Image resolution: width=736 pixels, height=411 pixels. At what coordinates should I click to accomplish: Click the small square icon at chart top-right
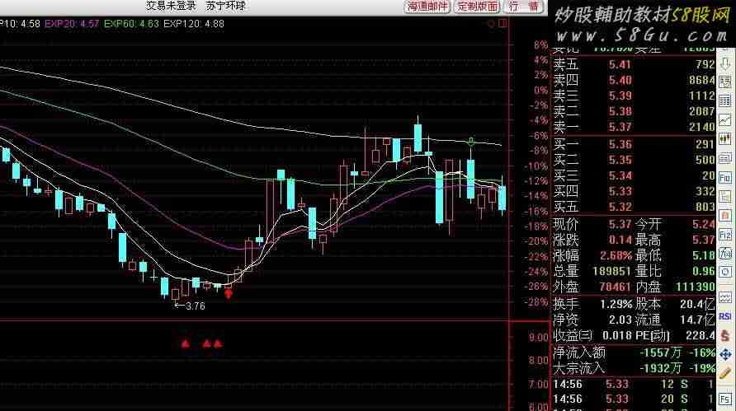[x=502, y=23]
